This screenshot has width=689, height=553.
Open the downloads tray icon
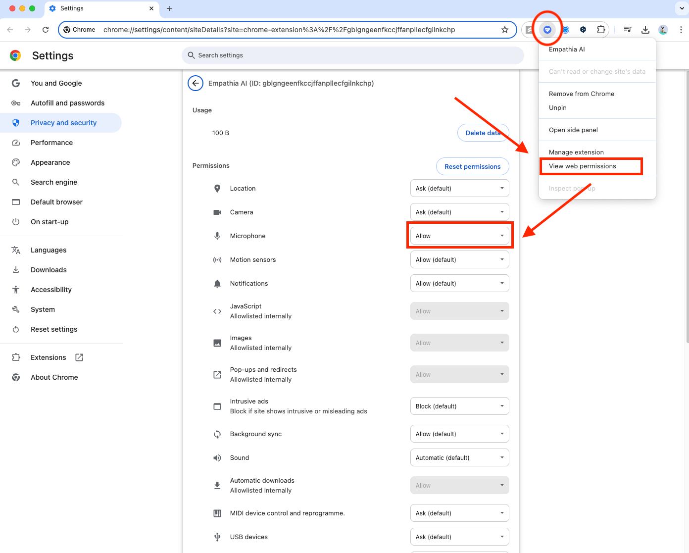pyautogui.click(x=645, y=30)
